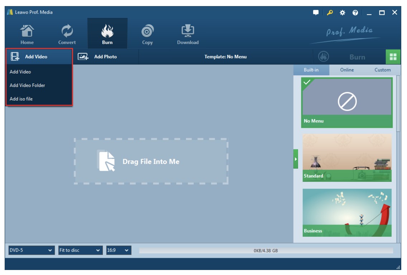The width and height of the screenshot is (407, 275).
Task: Choose Add Video Folder from menu
Action: (27, 85)
